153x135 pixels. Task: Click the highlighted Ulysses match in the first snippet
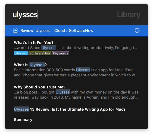(48, 48)
